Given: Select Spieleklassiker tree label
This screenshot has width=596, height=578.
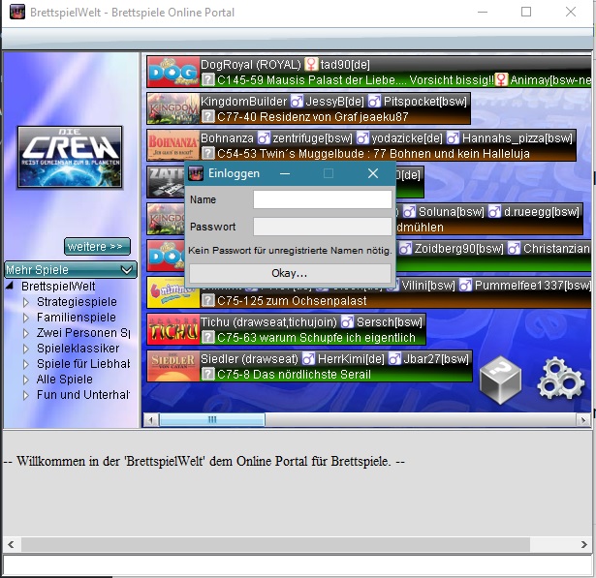Looking at the screenshot, I should click(78, 349).
